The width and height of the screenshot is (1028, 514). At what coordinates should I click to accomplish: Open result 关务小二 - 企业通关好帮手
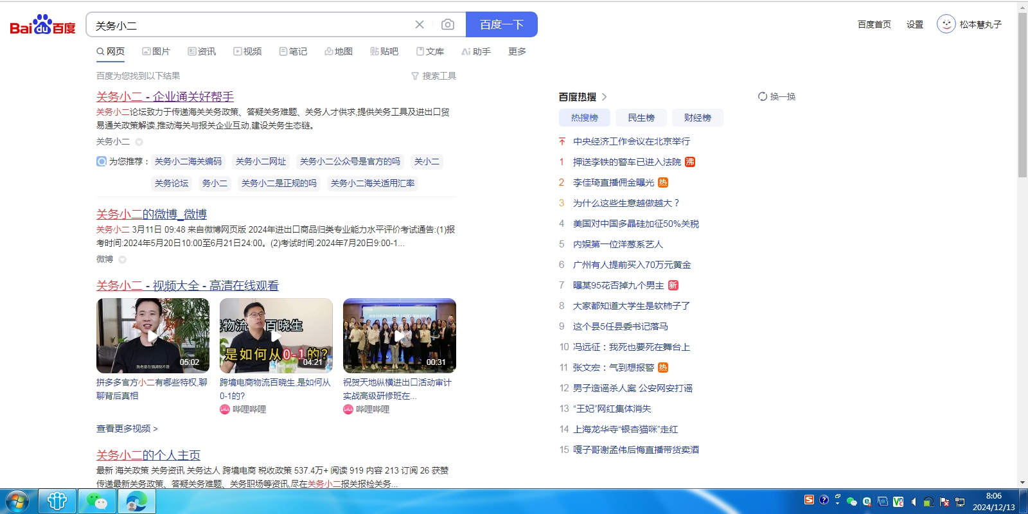[x=165, y=96]
